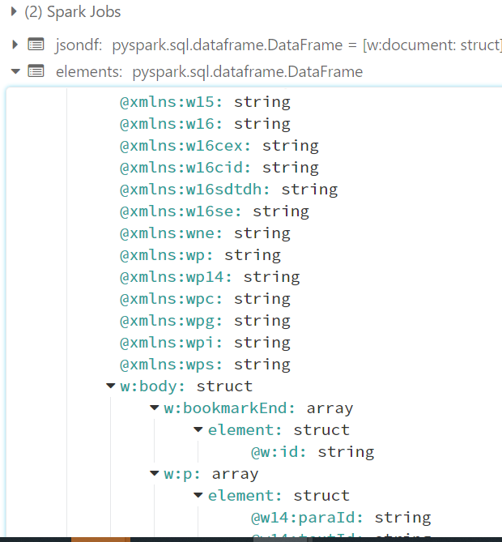
Task: Expand the Spark Jobs section
Action: (14, 12)
